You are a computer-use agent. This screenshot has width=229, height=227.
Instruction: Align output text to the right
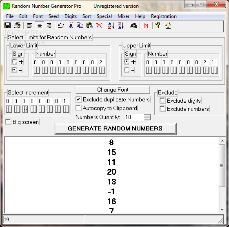pos(49,26)
